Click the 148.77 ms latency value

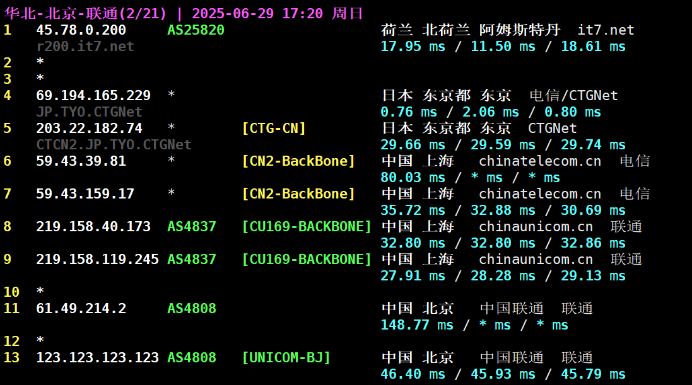tap(416, 325)
